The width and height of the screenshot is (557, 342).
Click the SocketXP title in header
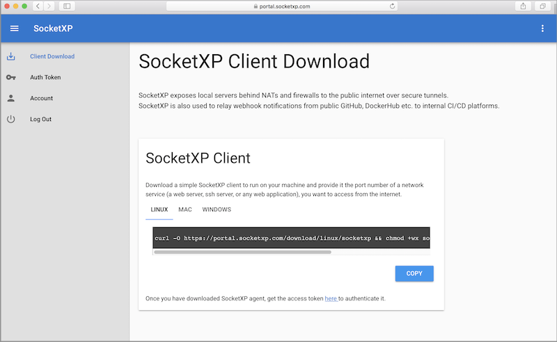53,28
